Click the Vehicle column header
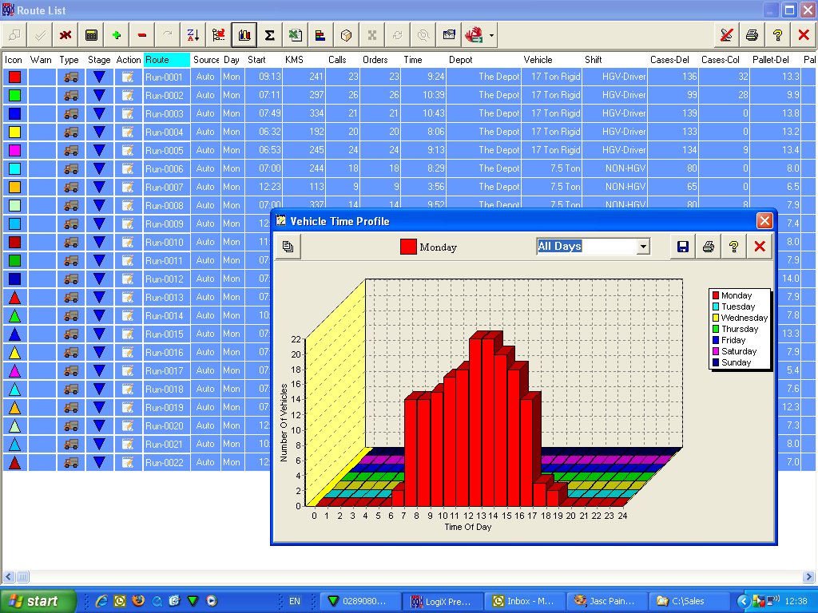The image size is (818, 613). (538, 60)
